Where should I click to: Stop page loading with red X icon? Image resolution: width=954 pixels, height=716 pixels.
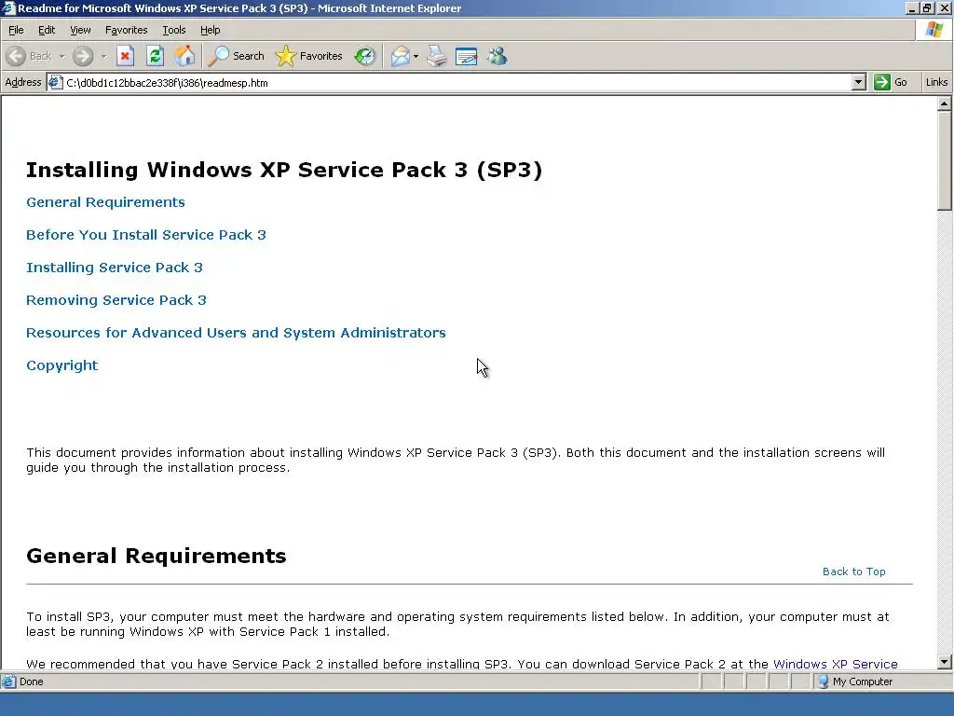point(126,56)
